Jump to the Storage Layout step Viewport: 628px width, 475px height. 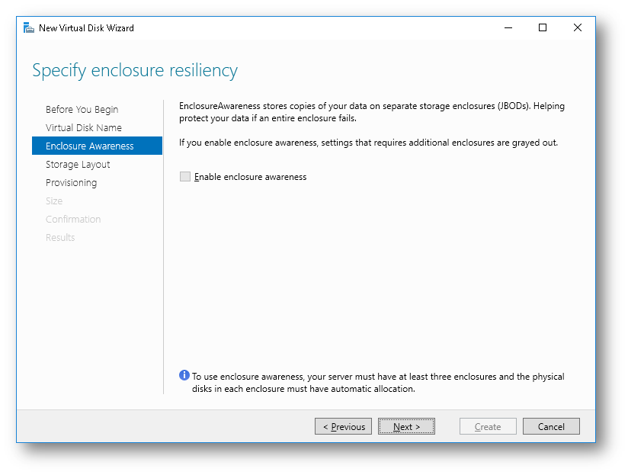coord(78,165)
